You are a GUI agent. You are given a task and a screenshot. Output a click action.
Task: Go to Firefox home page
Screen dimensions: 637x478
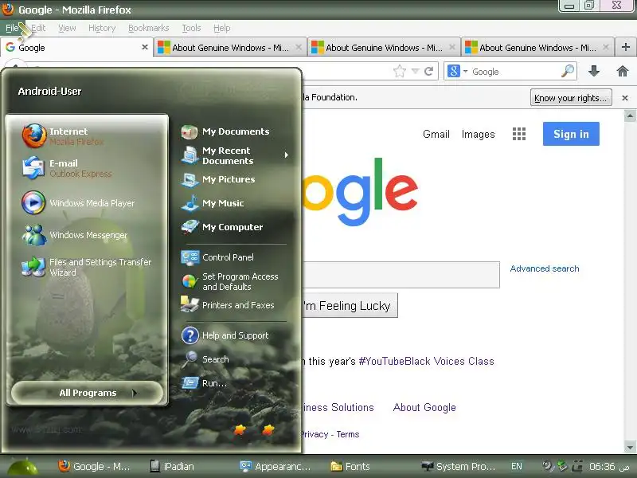(x=623, y=71)
